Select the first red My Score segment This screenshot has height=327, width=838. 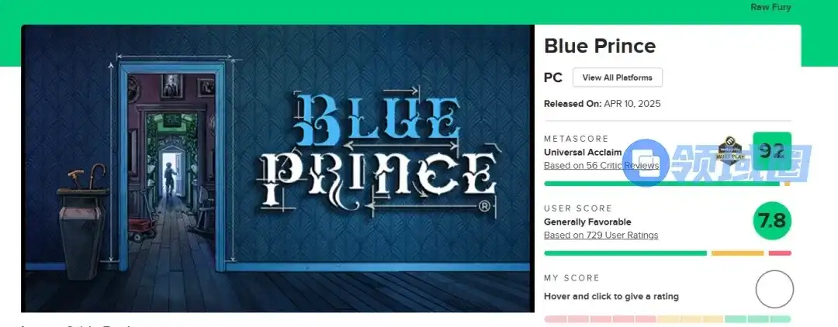(x=556, y=319)
